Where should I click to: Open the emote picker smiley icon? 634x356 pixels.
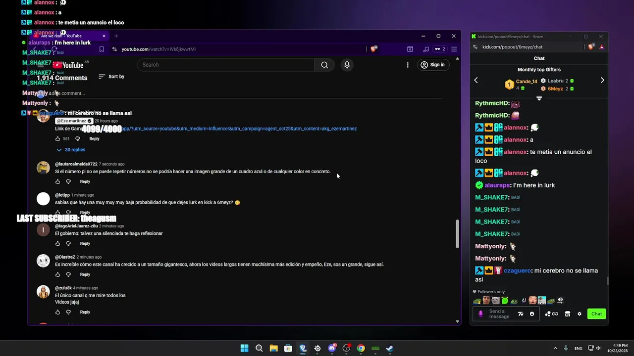point(532,314)
